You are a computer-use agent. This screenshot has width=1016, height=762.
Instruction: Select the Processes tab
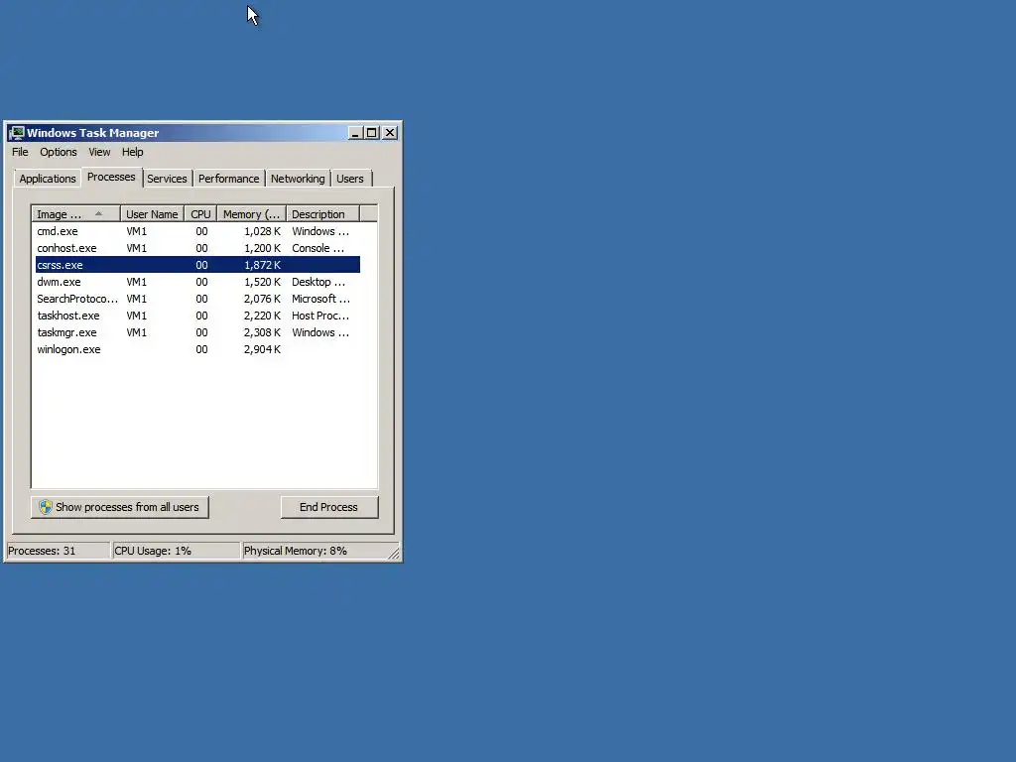tap(111, 177)
